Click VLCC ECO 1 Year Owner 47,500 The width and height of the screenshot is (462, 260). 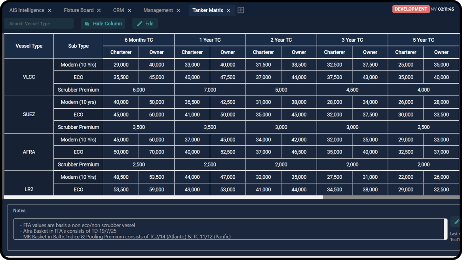[228, 77]
